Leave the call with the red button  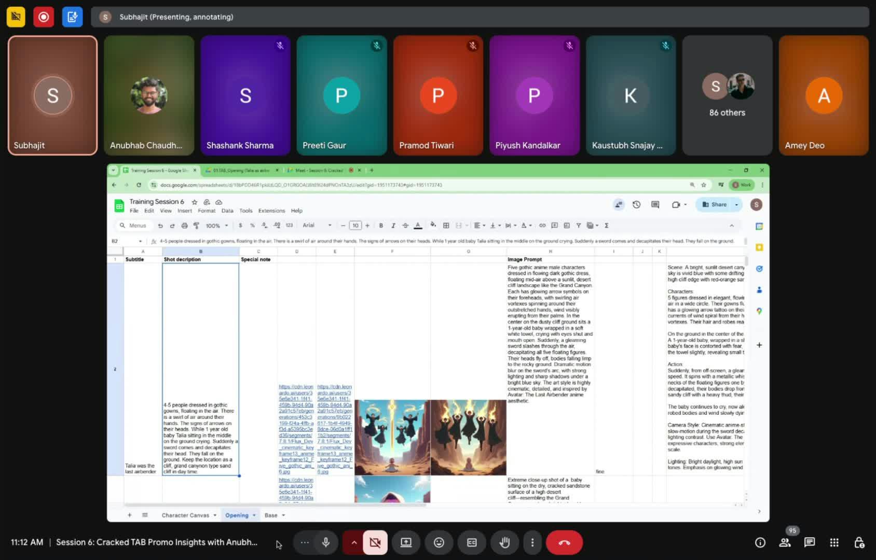click(564, 542)
